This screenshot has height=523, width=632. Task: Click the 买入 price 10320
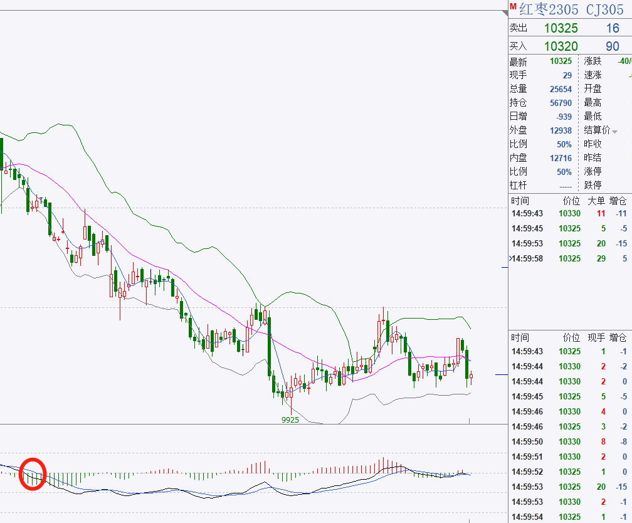tap(561, 46)
